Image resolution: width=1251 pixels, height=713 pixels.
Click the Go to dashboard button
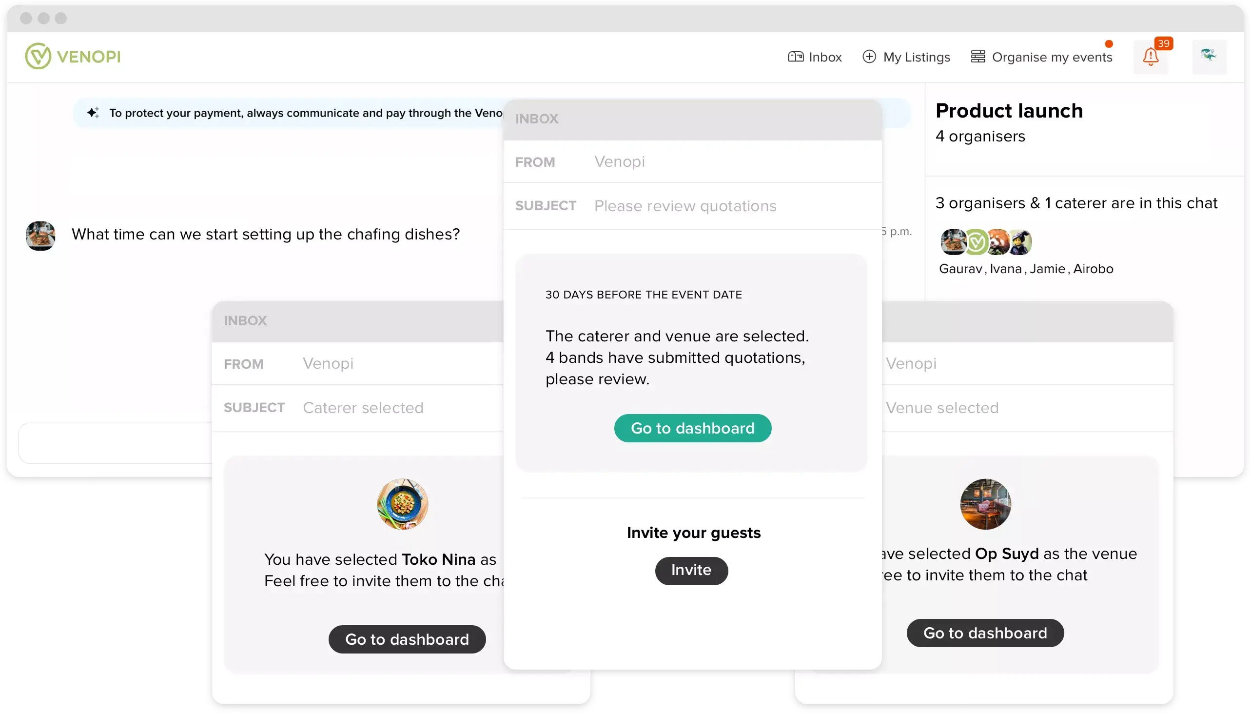[692, 428]
